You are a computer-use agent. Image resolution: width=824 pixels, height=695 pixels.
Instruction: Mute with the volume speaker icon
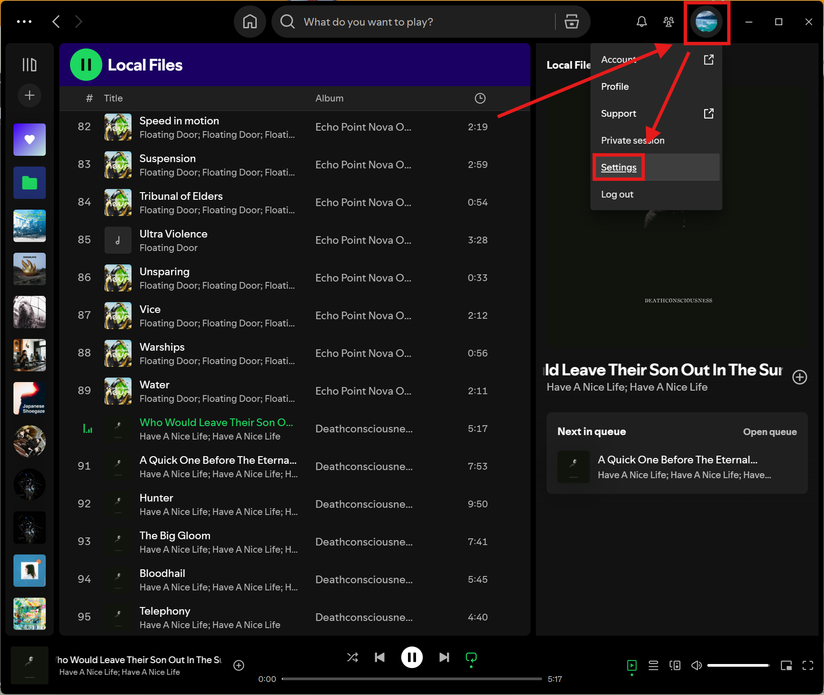click(x=696, y=665)
